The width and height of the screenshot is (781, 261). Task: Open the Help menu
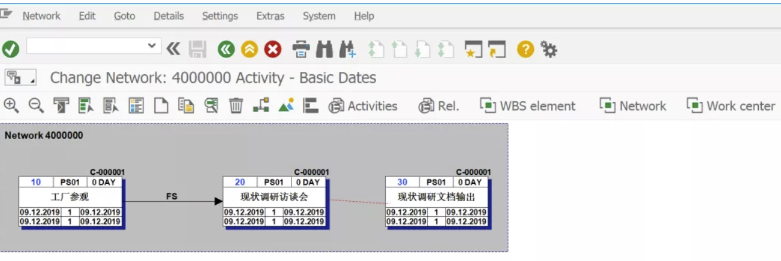pyautogui.click(x=364, y=16)
